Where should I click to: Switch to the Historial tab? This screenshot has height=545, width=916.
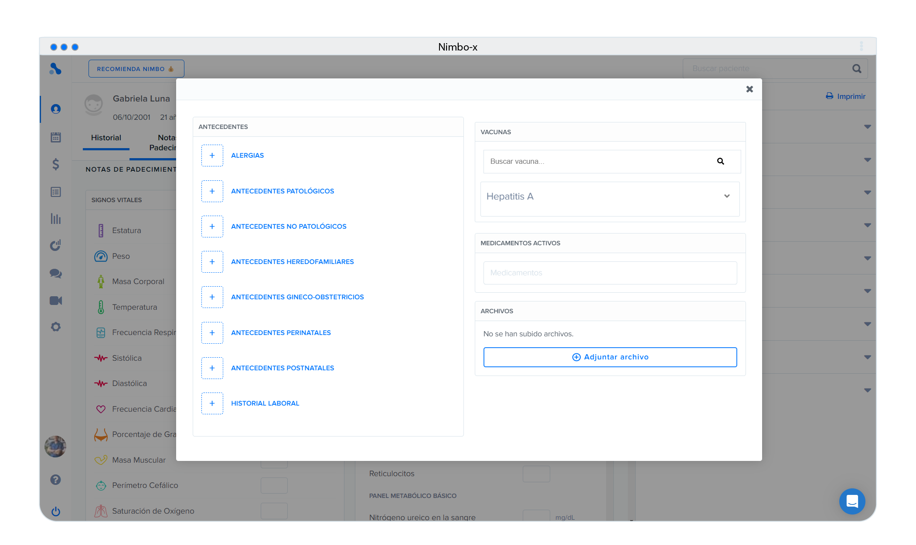(106, 138)
